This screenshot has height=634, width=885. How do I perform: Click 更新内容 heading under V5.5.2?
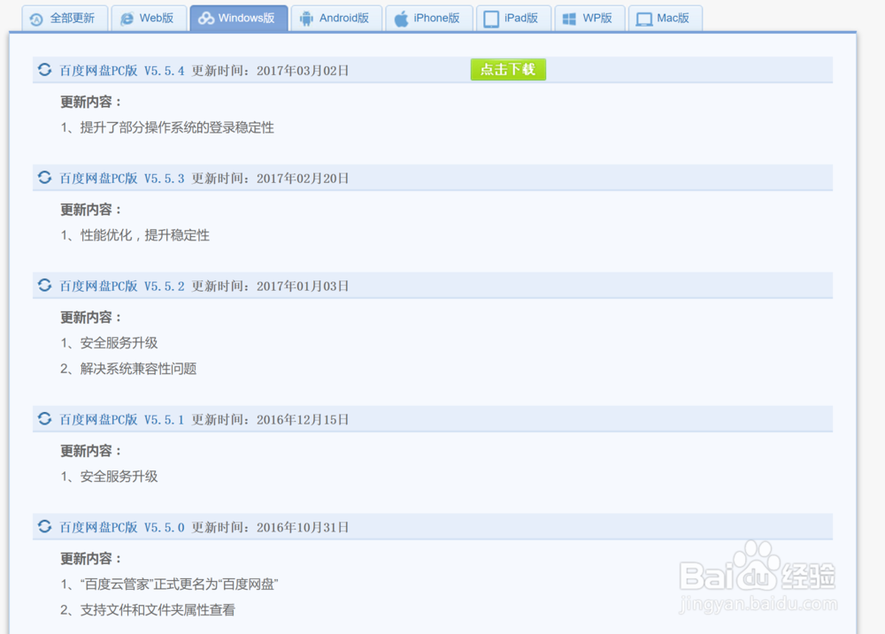90,317
